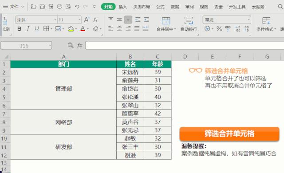This screenshot has width=284, height=173.
Task: Apply justify alignment
Action: 137,28
